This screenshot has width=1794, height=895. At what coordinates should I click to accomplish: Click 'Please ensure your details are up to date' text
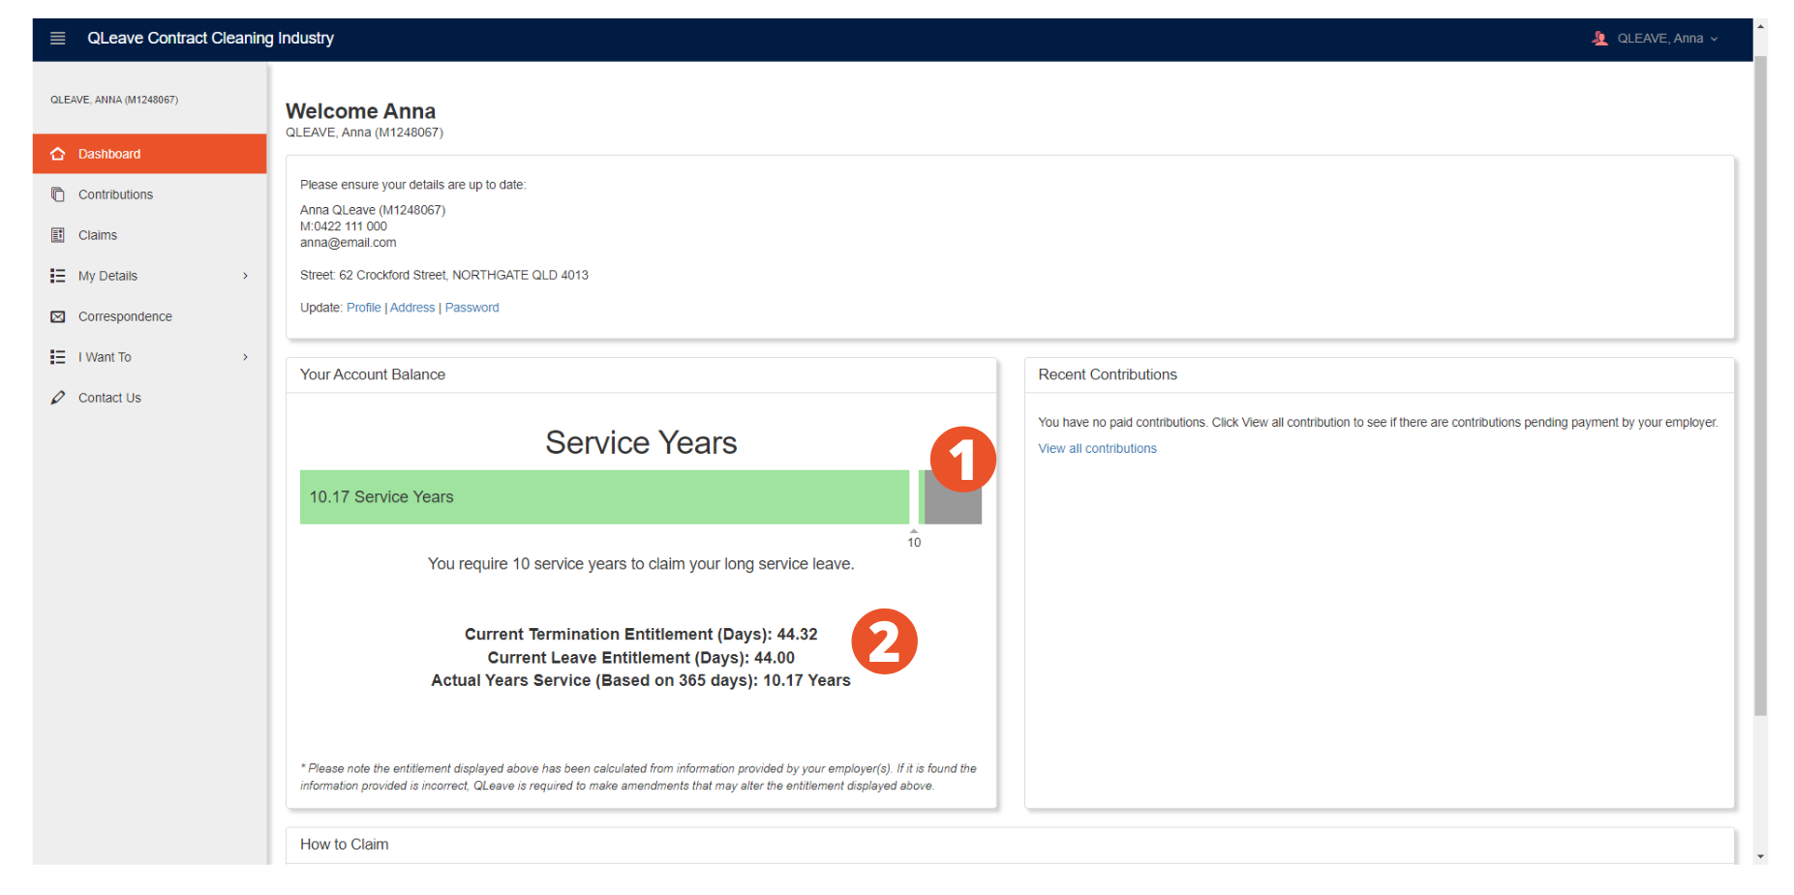coord(413,185)
